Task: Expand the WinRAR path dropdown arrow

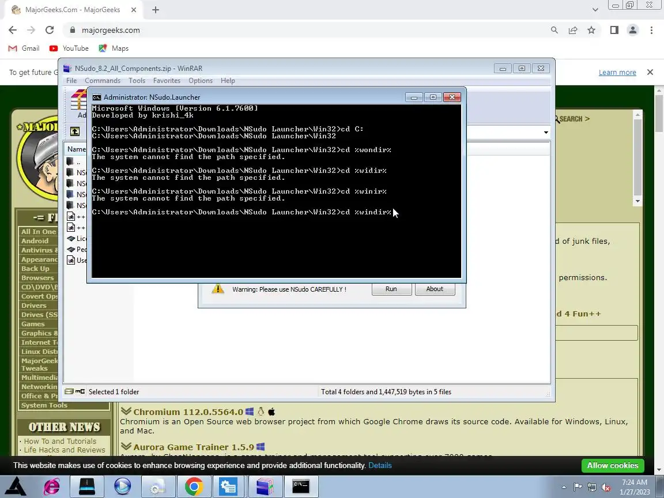Action: (546, 133)
